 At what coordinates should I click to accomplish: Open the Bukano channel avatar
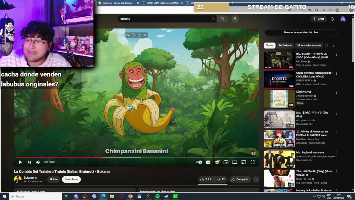pos(18,179)
